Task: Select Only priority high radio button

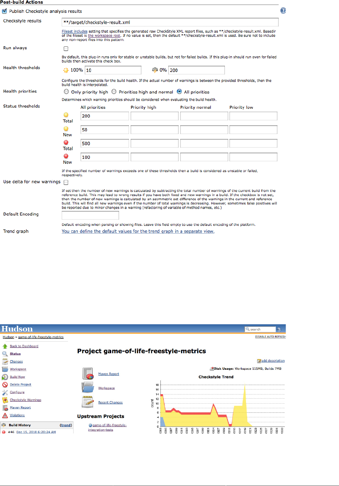Action: coord(66,91)
